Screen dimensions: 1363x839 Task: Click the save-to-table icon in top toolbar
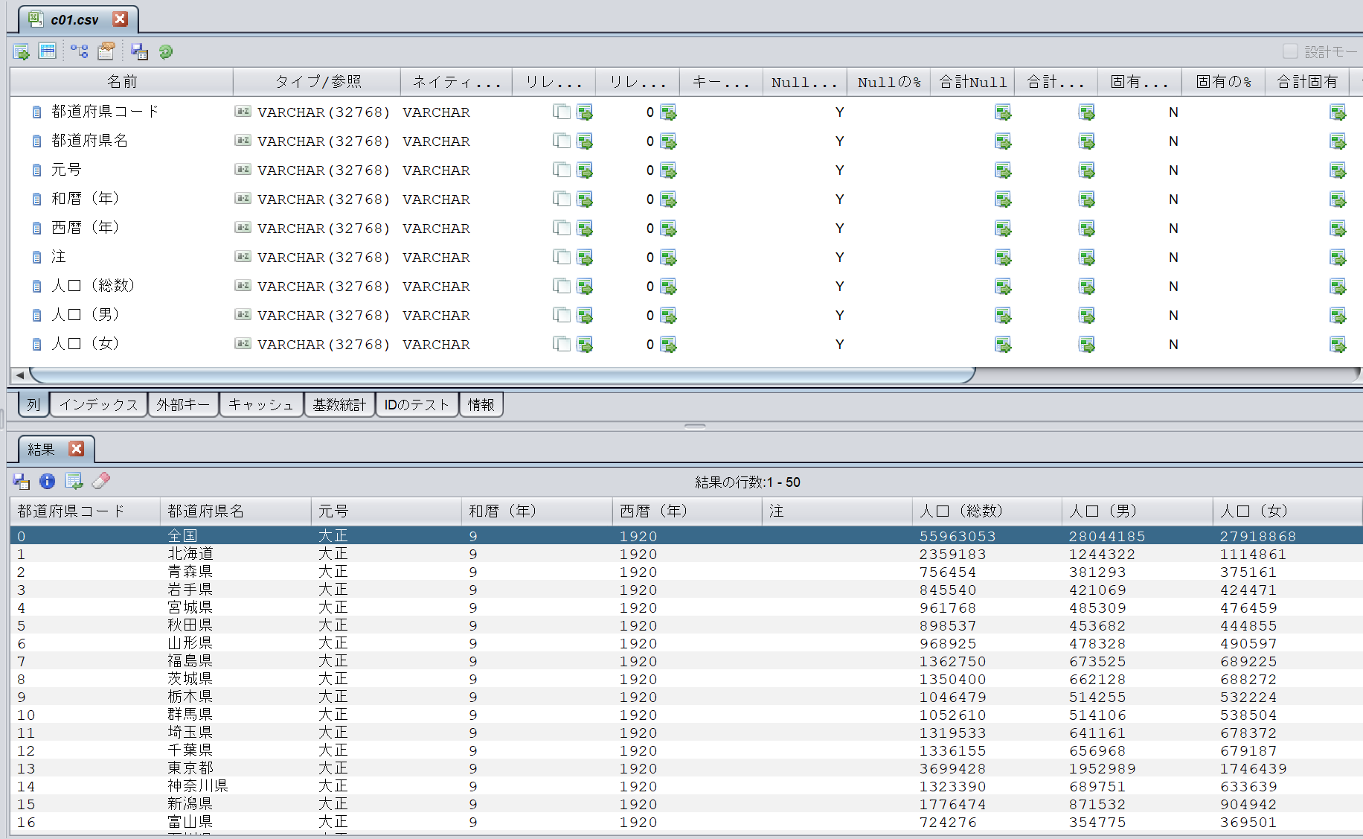pos(139,51)
